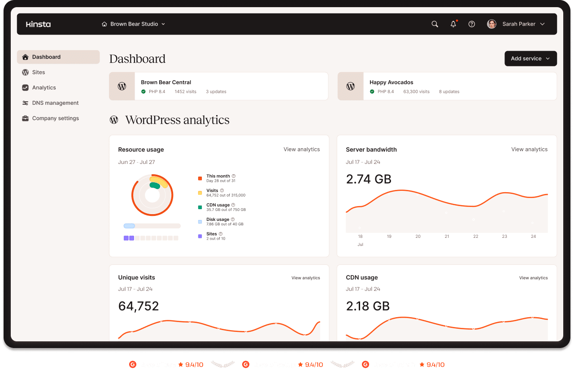Click the help question mark icon
The height and width of the screenshot is (370, 574).
click(x=472, y=24)
